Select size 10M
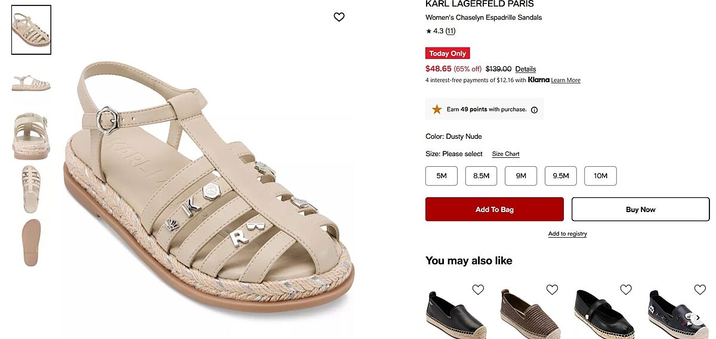Viewport: 716px width, 339px height. point(600,176)
